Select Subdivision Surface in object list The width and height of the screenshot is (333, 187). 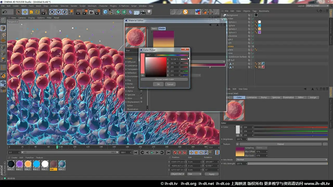pyautogui.click(x=237, y=57)
